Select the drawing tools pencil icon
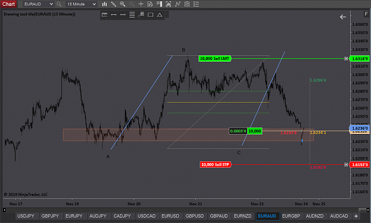The width and height of the screenshot is (371, 223). 113,4
